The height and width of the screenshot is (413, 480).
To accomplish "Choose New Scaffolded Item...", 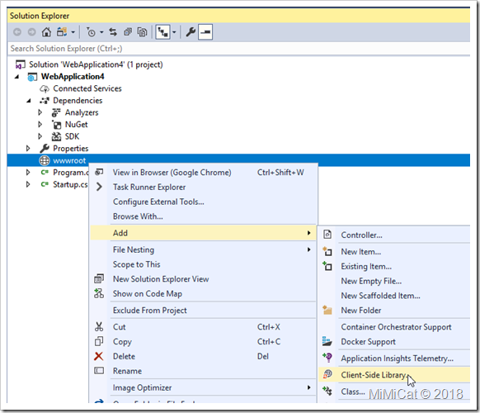I will (394, 296).
